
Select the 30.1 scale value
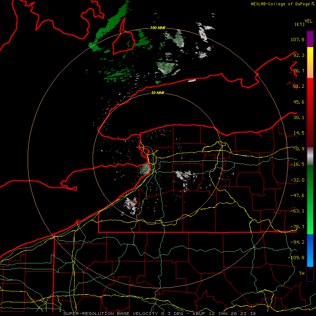(x=299, y=118)
